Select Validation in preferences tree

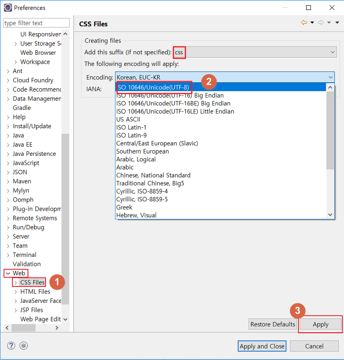tap(27, 264)
